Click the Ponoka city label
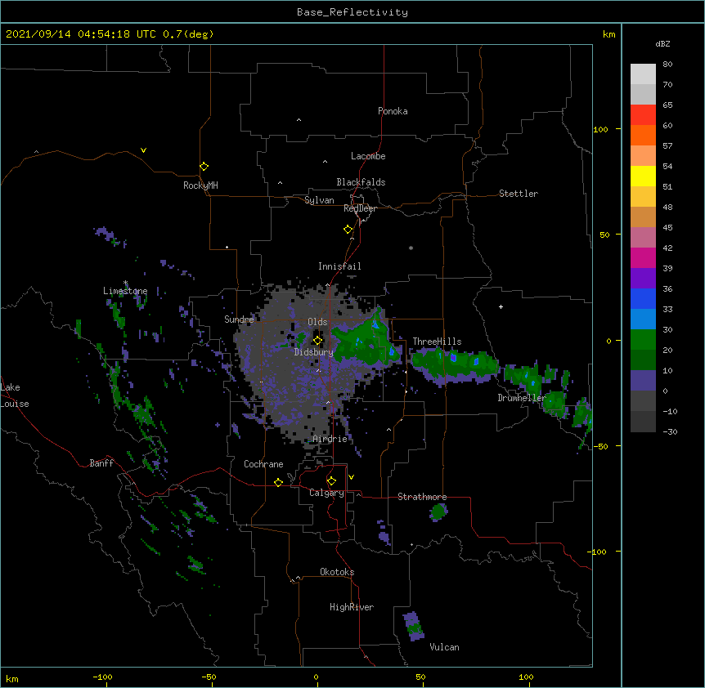 click(393, 111)
